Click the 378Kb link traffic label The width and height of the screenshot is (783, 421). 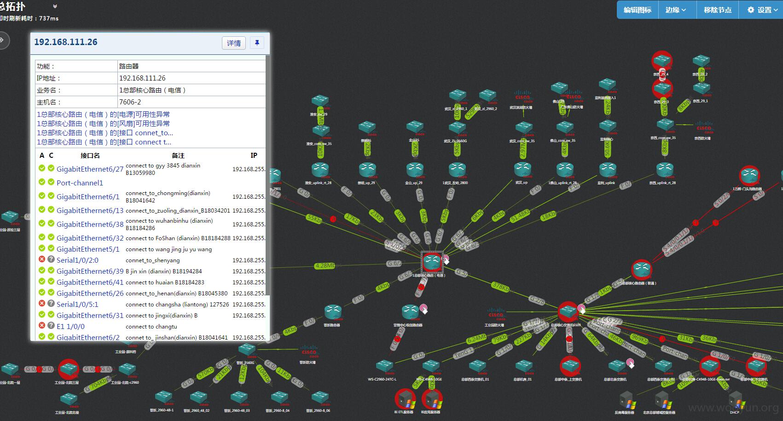(501, 287)
